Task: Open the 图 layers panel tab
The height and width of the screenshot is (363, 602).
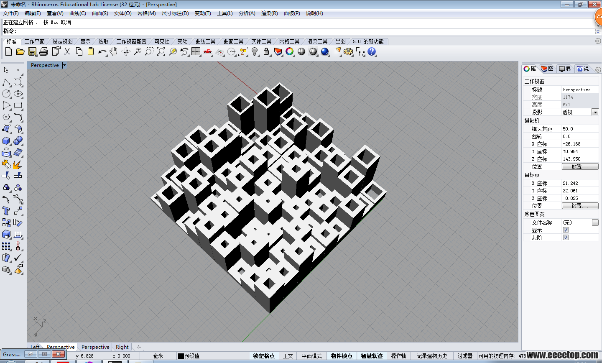Action: tap(547, 69)
